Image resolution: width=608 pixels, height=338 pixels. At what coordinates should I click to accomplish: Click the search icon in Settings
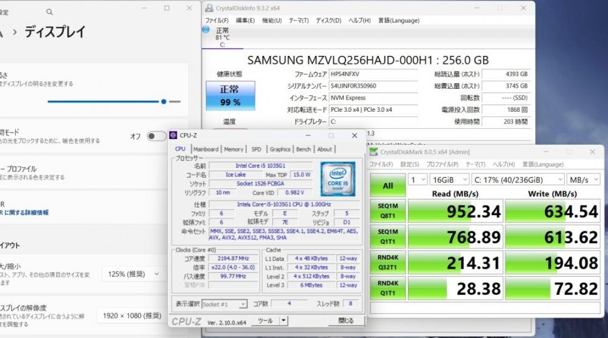(49, 12)
